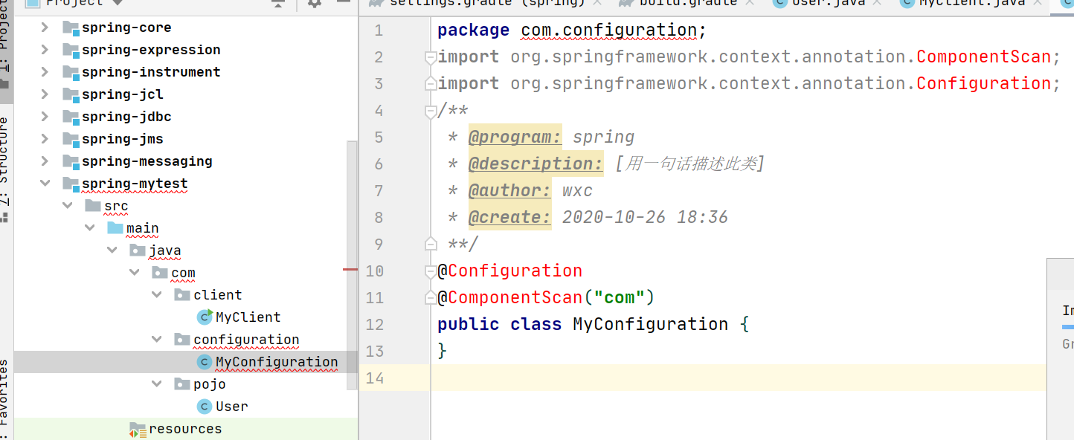Switch to the User.java editor tab
The width and height of the screenshot is (1074, 440).
[828, 4]
